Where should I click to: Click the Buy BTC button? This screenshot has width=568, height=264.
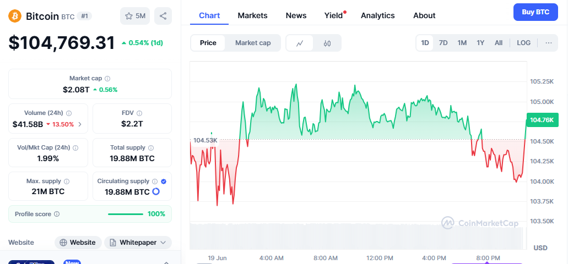535,12
